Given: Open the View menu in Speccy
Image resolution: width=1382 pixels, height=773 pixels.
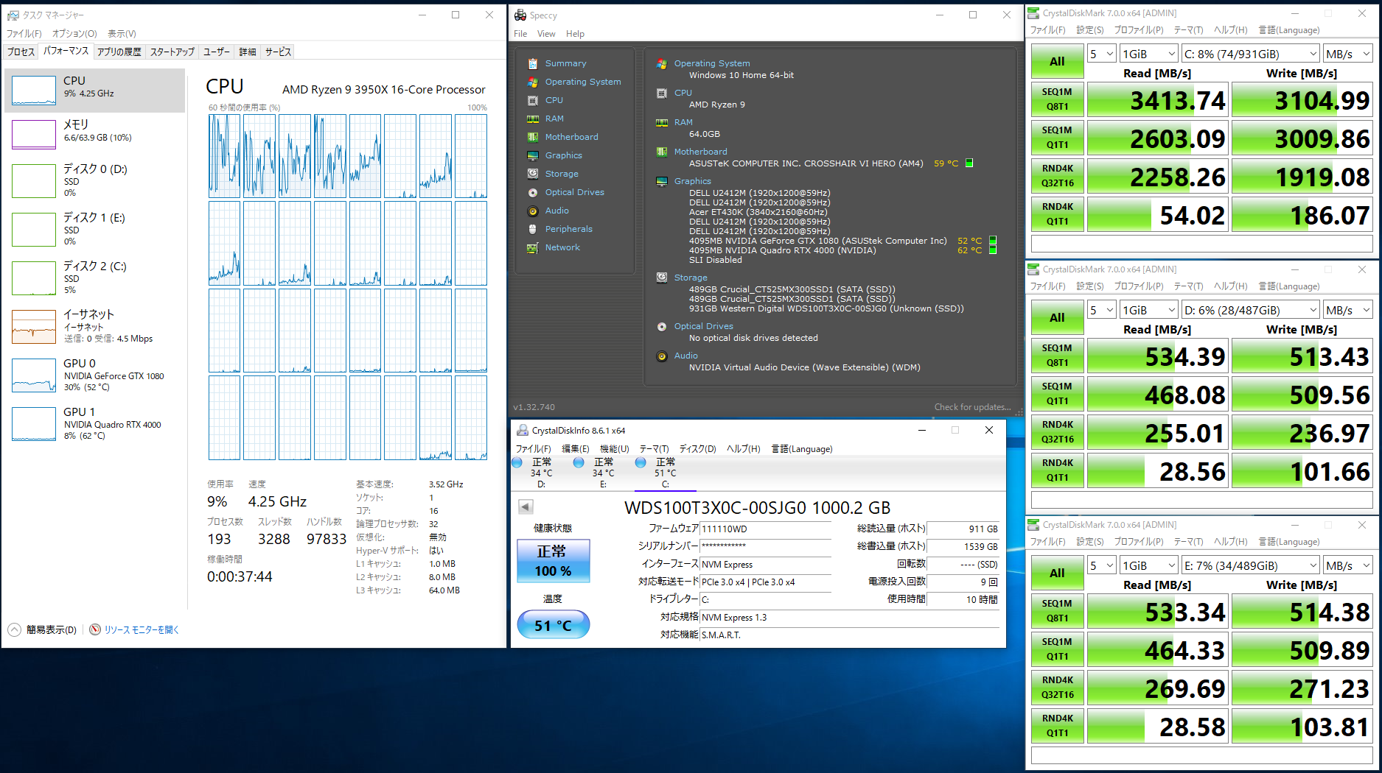Looking at the screenshot, I should click(546, 34).
